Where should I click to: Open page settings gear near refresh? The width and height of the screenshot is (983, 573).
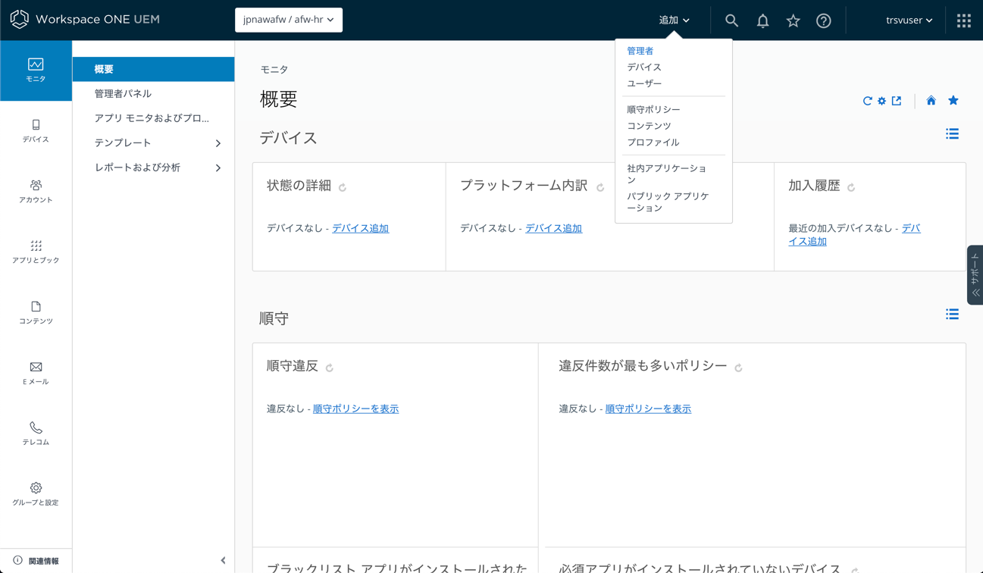pos(881,101)
